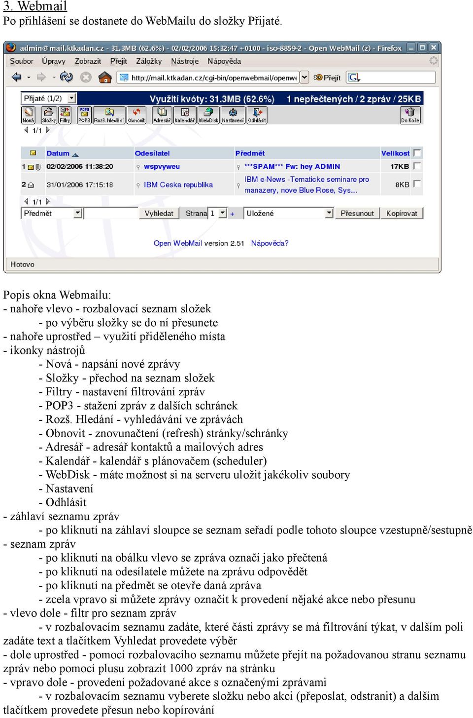Open the back-button history dropdown arrow
This screenshot has width=473, height=718.
point(29,77)
